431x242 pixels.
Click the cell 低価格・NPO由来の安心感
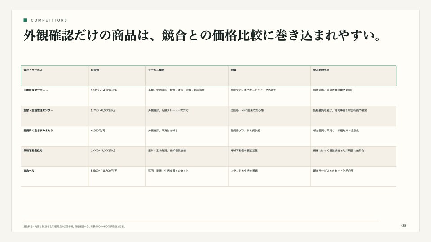click(x=269, y=116)
